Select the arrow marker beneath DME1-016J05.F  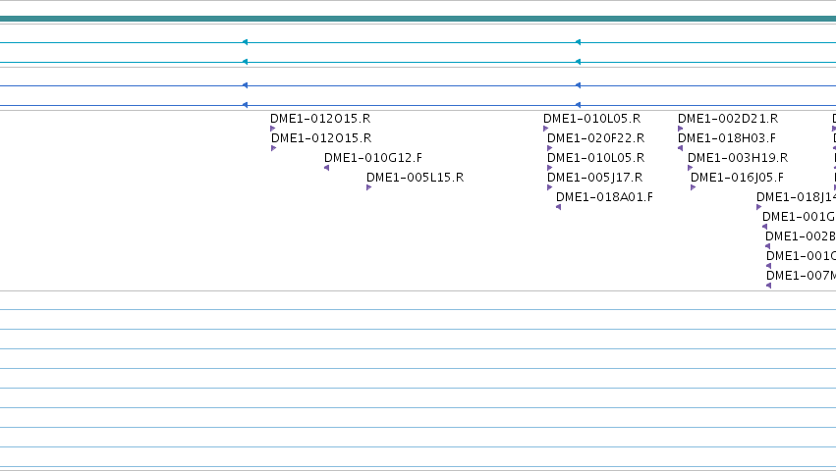click(x=694, y=187)
